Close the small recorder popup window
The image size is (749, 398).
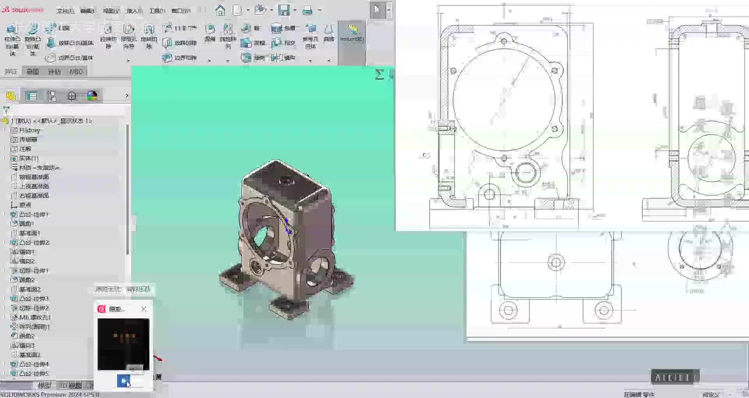(x=144, y=309)
